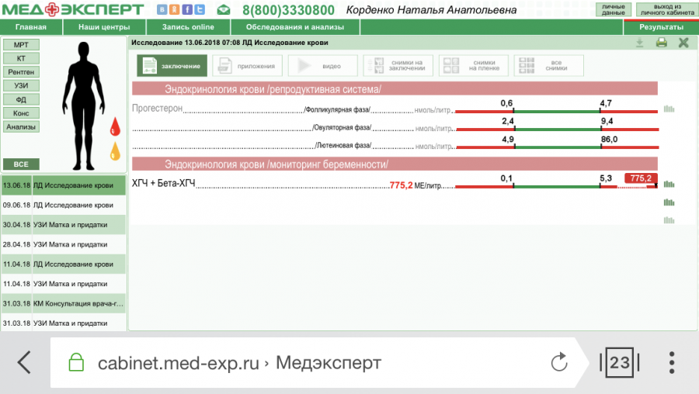Reload the page in the browser
This screenshot has width=699, height=394.
559,362
